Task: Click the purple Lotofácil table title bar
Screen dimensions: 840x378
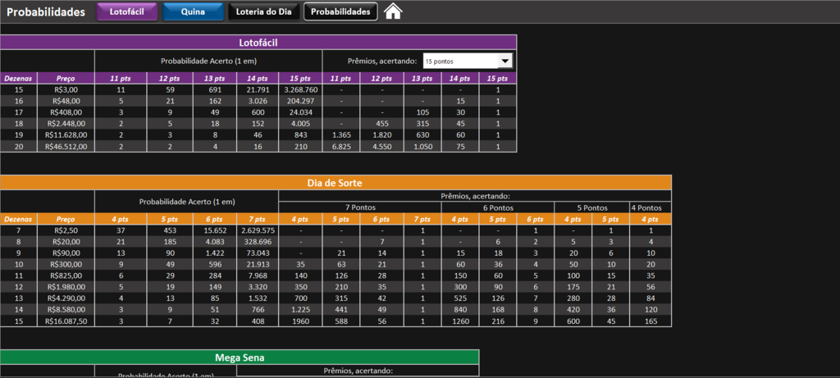Action: coord(258,43)
